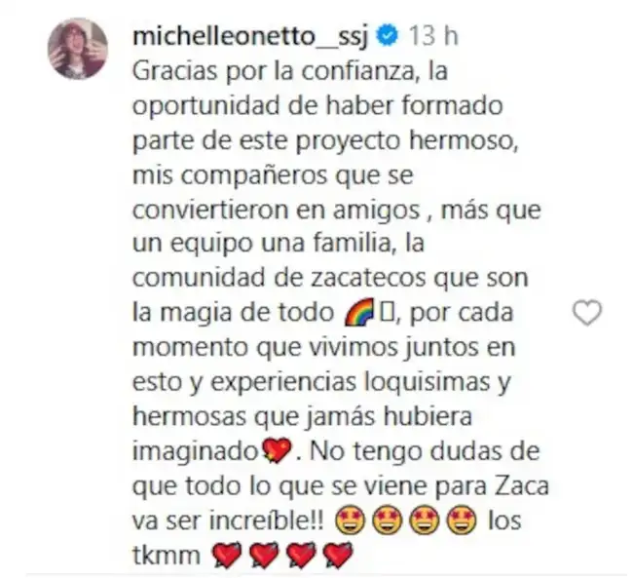Click the blue verified badge
Viewport: 633px width, 578px height.
[388, 37]
